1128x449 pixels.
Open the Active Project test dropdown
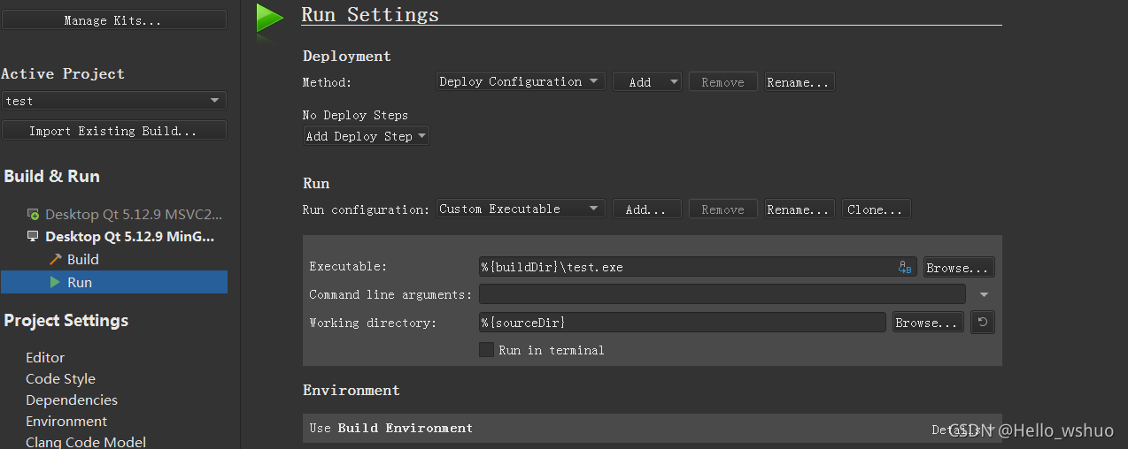113,101
